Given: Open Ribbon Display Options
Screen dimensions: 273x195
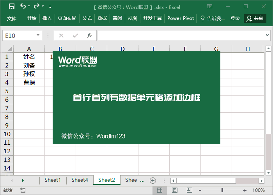Looking at the screenshot, I should pos(210,7).
